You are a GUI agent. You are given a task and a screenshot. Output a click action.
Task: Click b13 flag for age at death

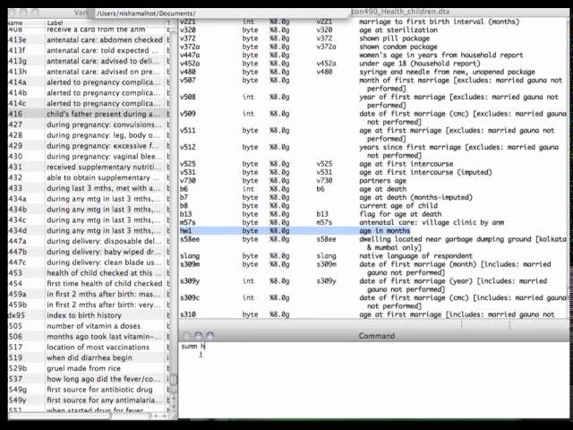tap(311, 214)
